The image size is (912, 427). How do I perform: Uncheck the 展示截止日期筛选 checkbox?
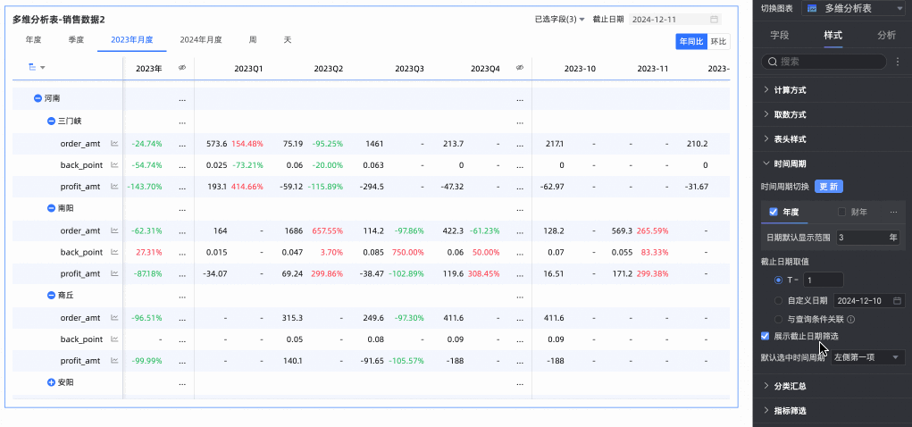click(766, 336)
